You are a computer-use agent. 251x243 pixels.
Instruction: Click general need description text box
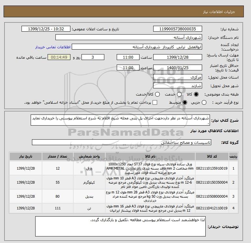pyautogui.click(x=120, y=120)
